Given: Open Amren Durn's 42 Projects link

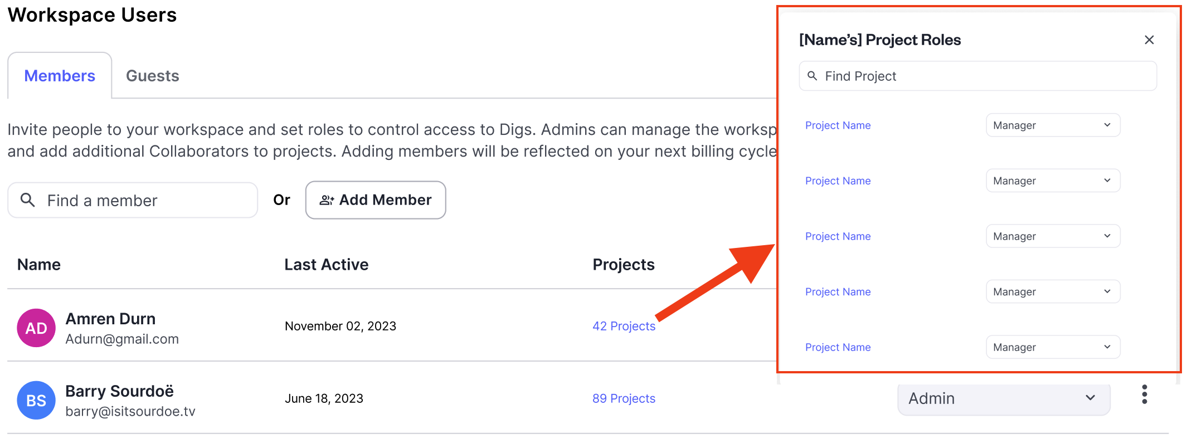Looking at the screenshot, I should 624,327.
